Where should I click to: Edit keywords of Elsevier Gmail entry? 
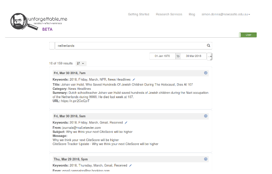coord(126,123)
